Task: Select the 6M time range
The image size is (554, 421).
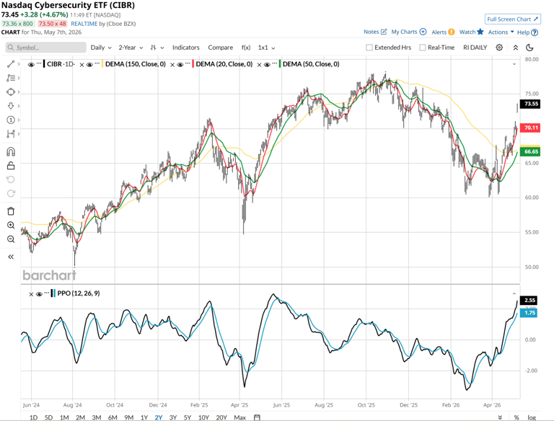Action: click(x=113, y=417)
